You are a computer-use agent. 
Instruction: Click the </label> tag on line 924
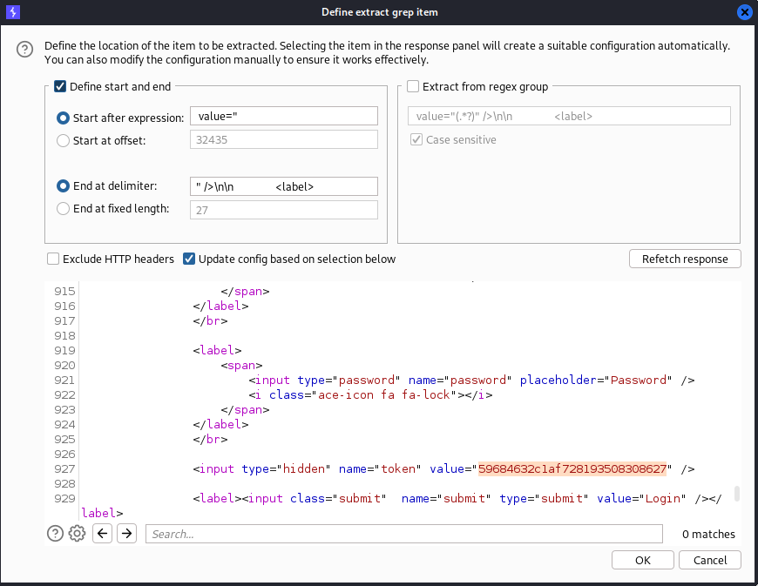221,424
